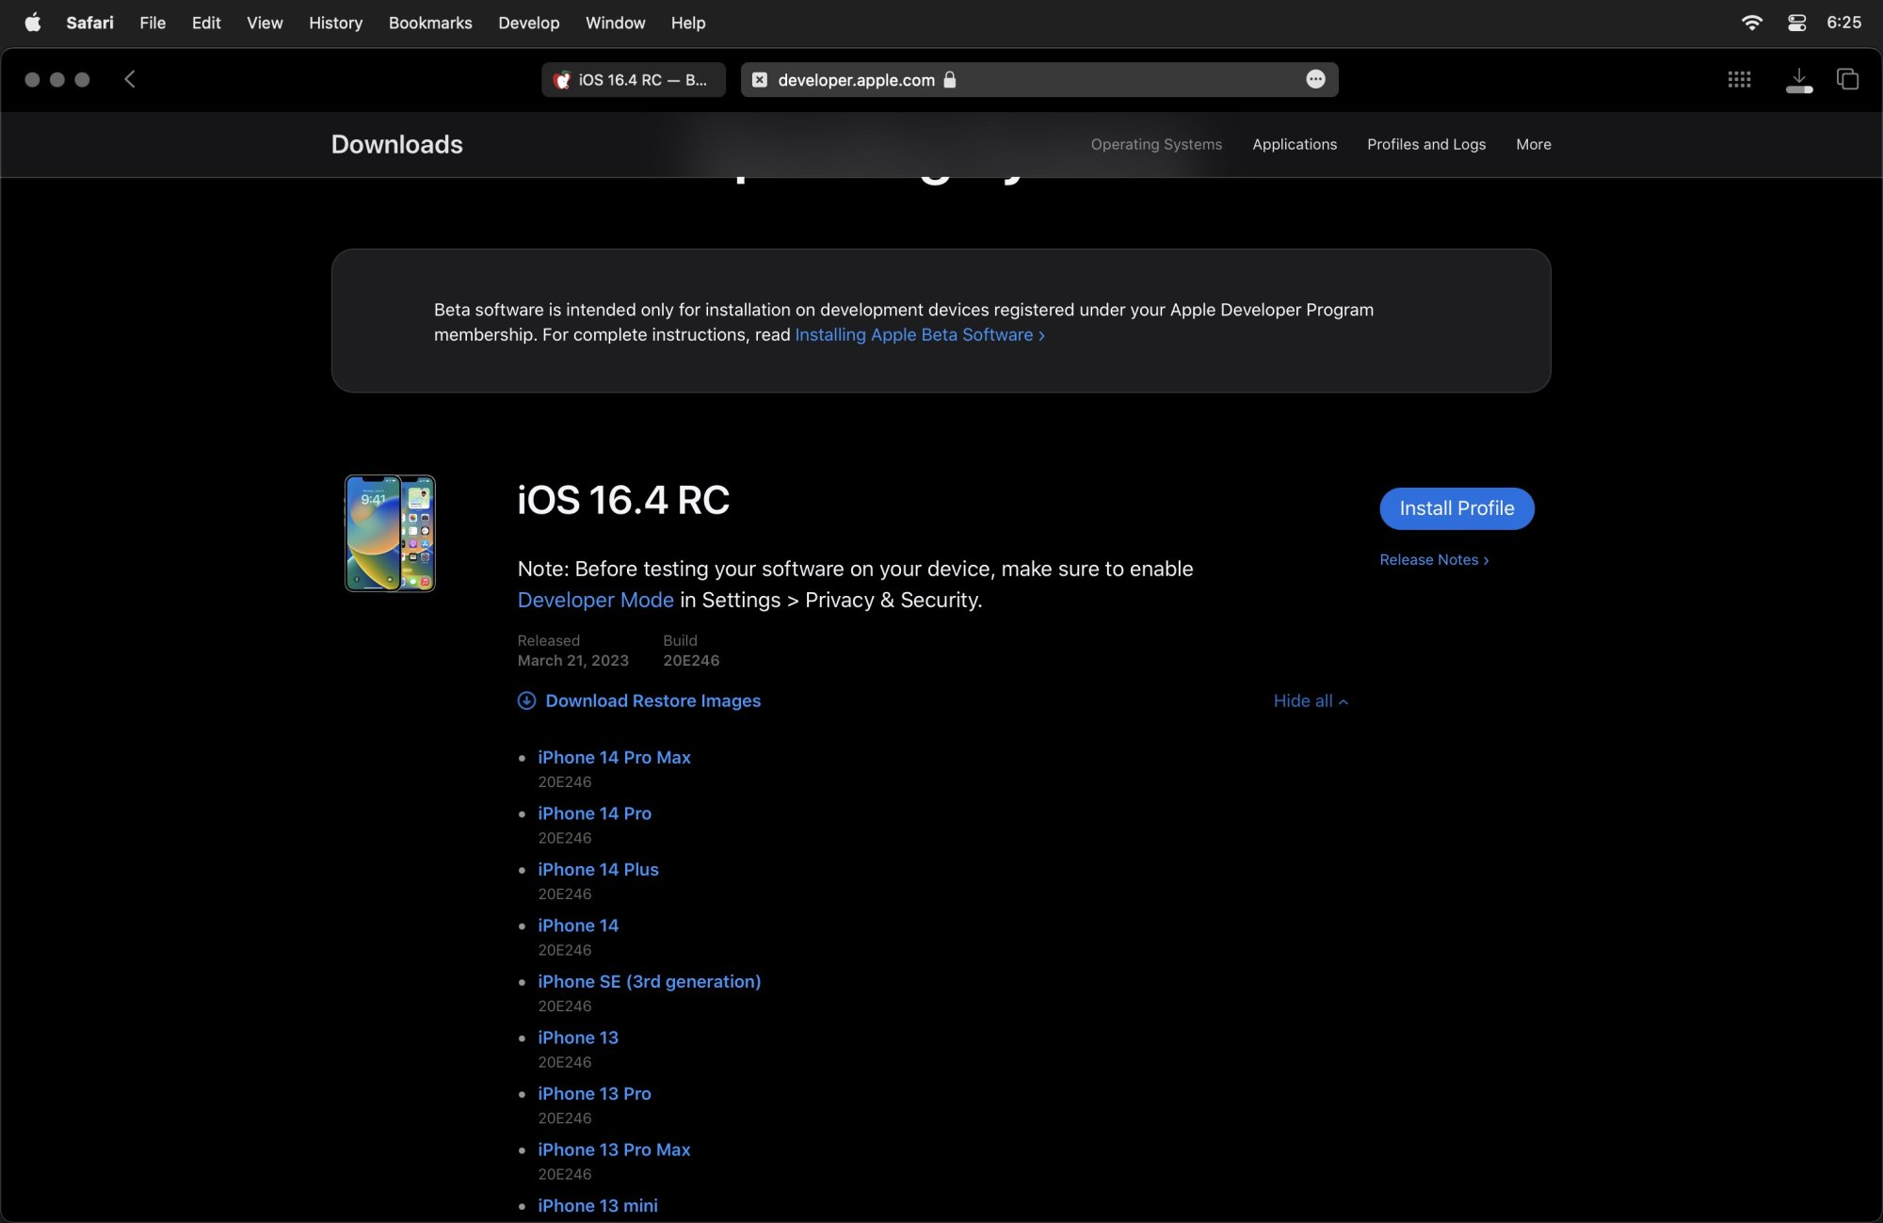The width and height of the screenshot is (1883, 1223).
Task: Click the Download Restore Images heading
Action: click(652, 701)
